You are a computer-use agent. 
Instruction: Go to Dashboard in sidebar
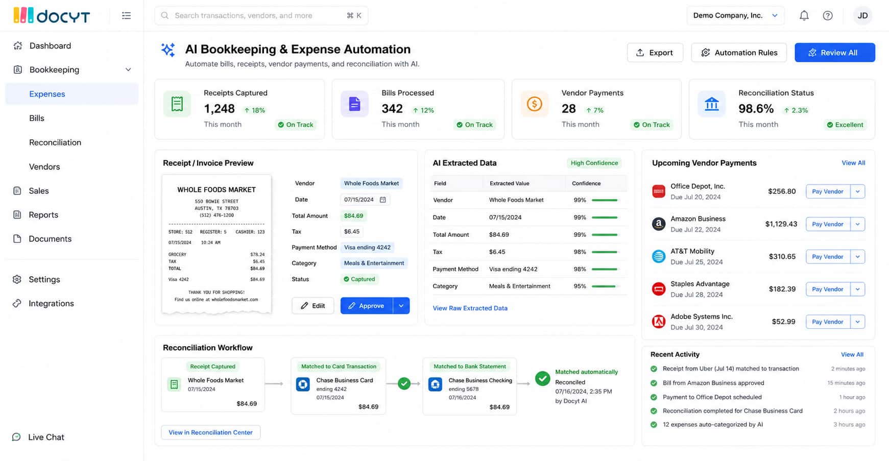[50, 46]
